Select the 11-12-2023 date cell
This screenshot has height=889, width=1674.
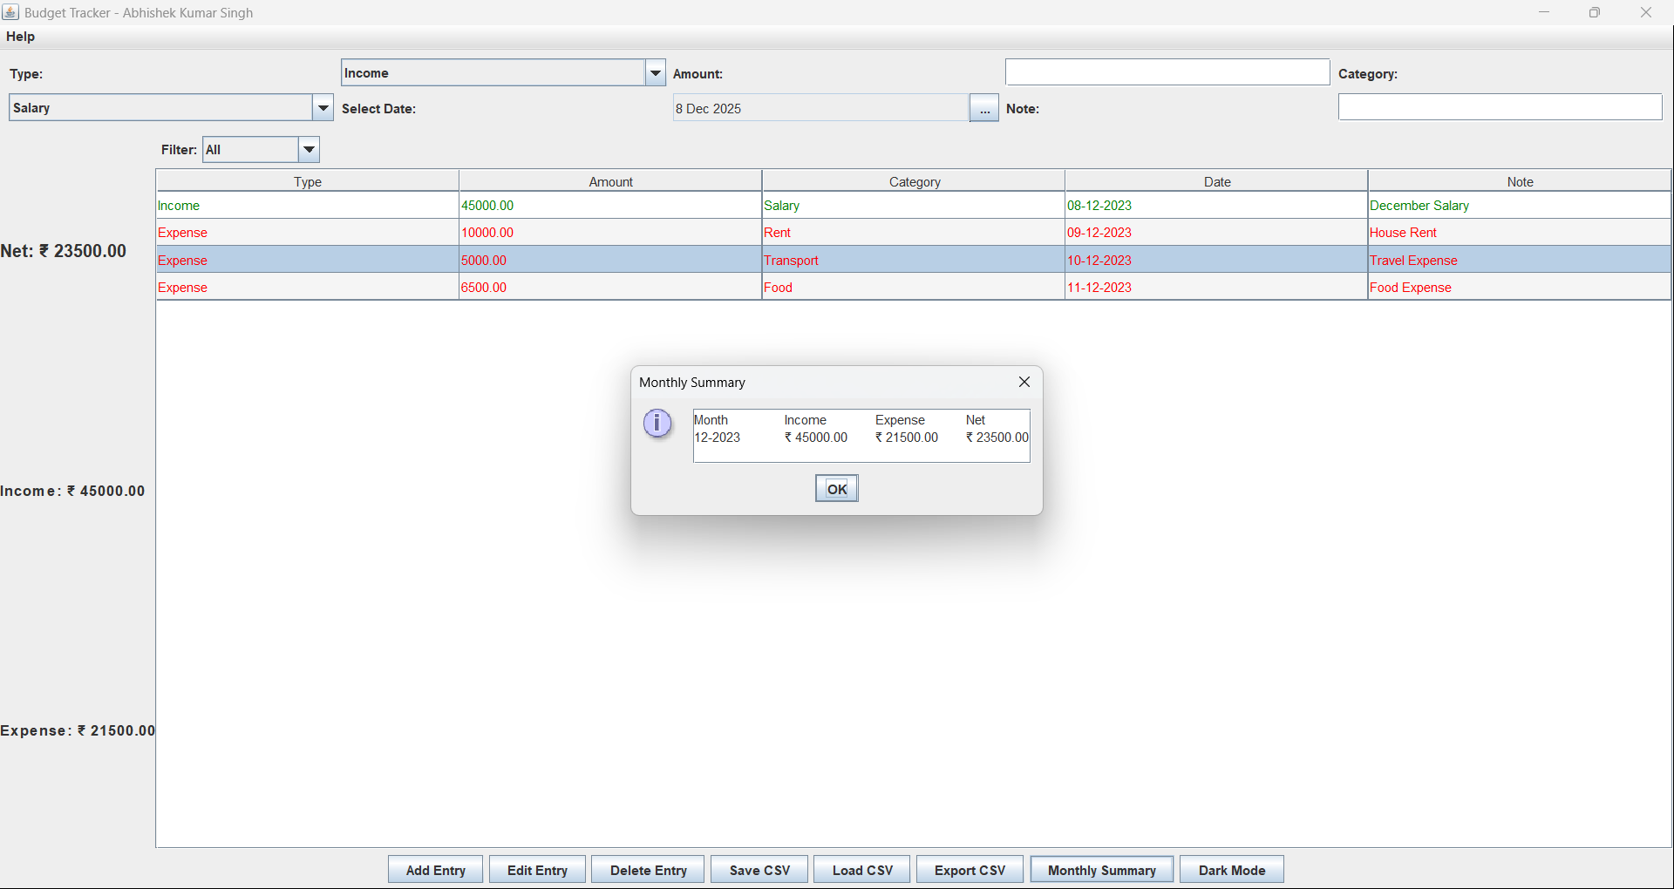pos(1217,287)
